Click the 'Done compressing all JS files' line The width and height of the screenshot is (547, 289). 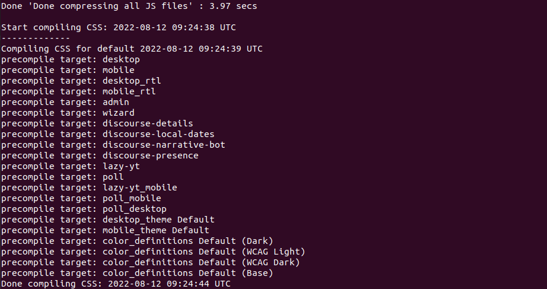tap(129, 6)
